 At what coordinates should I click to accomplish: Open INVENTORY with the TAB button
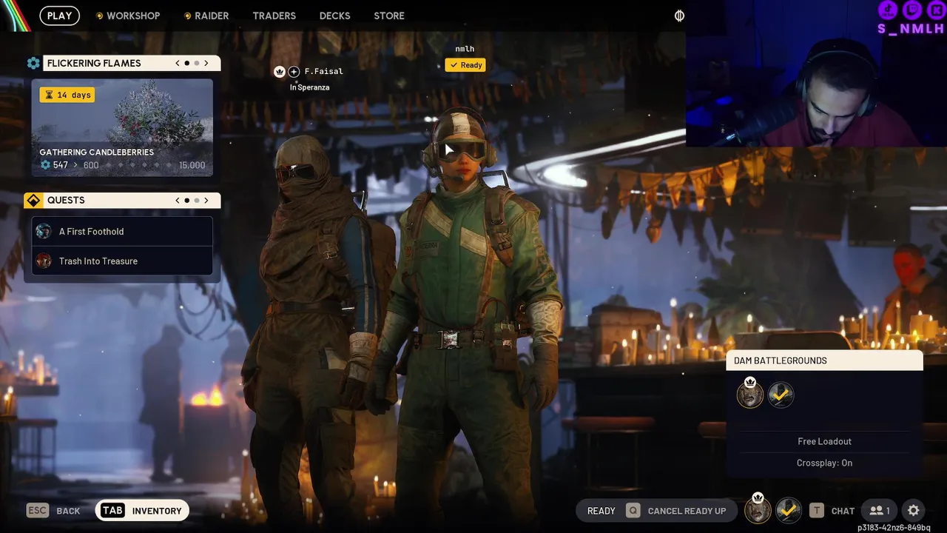(142, 510)
